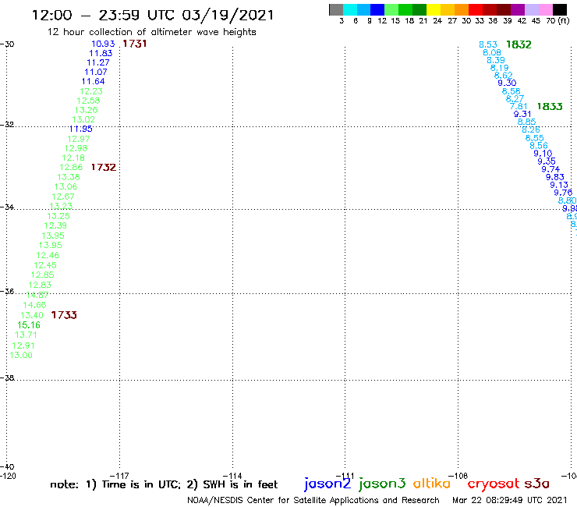Select the time label 1732
The image size is (577, 507).
(104, 168)
